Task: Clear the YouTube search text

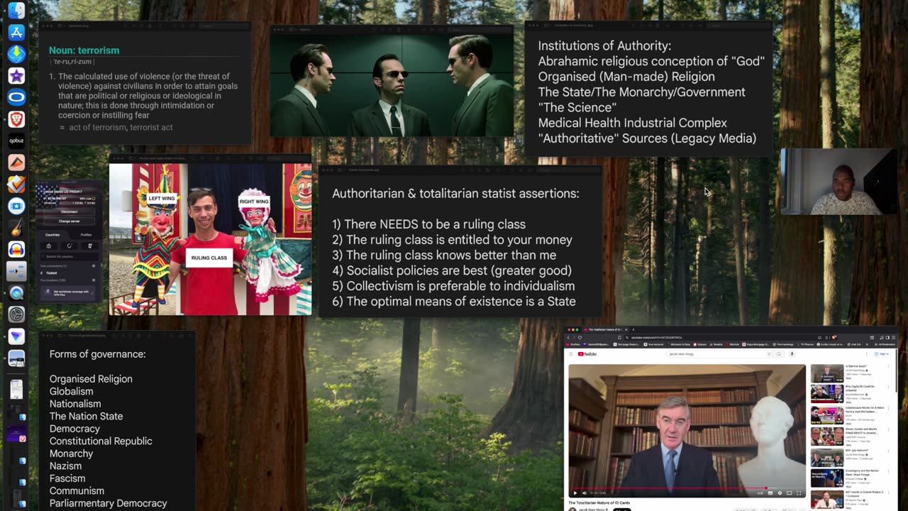Action: click(x=769, y=353)
